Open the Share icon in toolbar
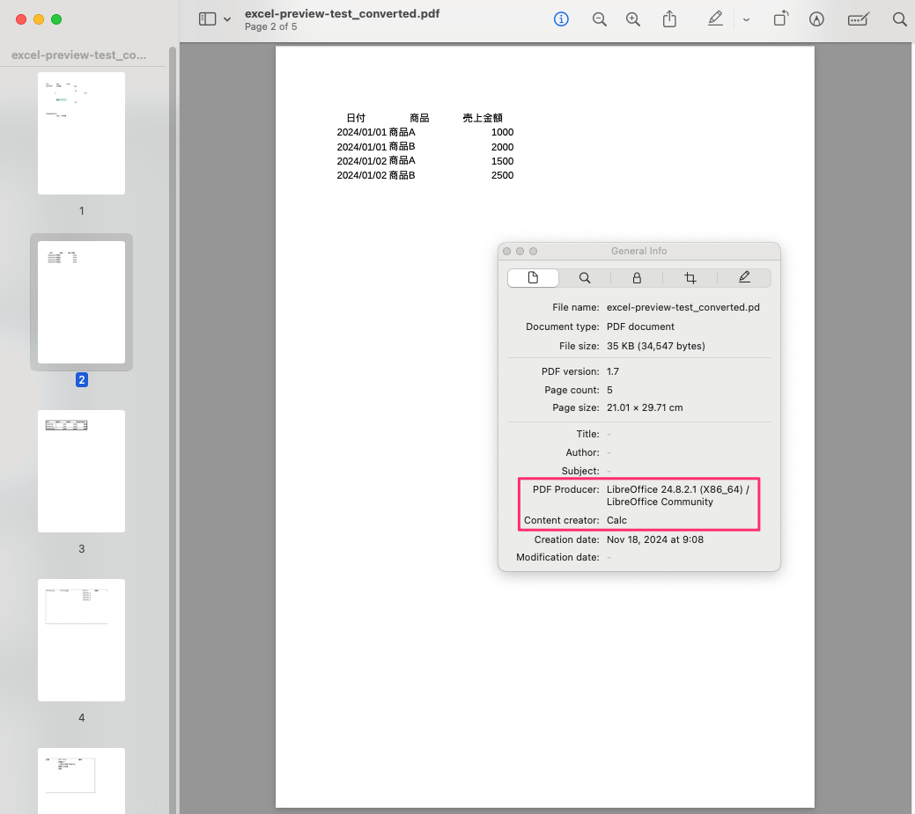Image resolution: width=915 pixels, height=814 pixels. [x=669, y=19]
